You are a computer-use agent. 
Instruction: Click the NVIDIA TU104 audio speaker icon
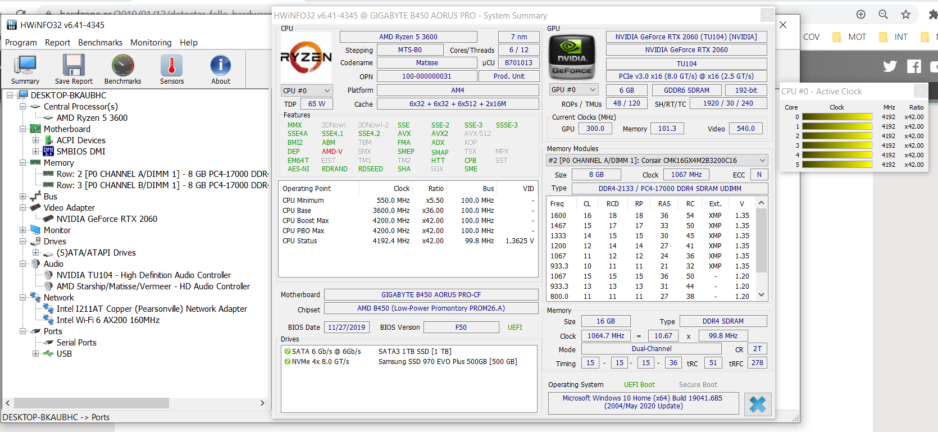click(x=48, y=275)
